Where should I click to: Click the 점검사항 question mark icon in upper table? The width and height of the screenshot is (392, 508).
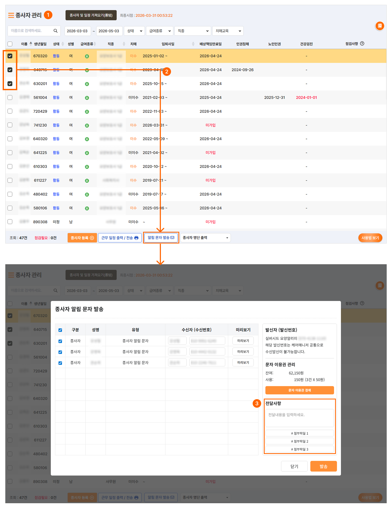coord(362,44)
